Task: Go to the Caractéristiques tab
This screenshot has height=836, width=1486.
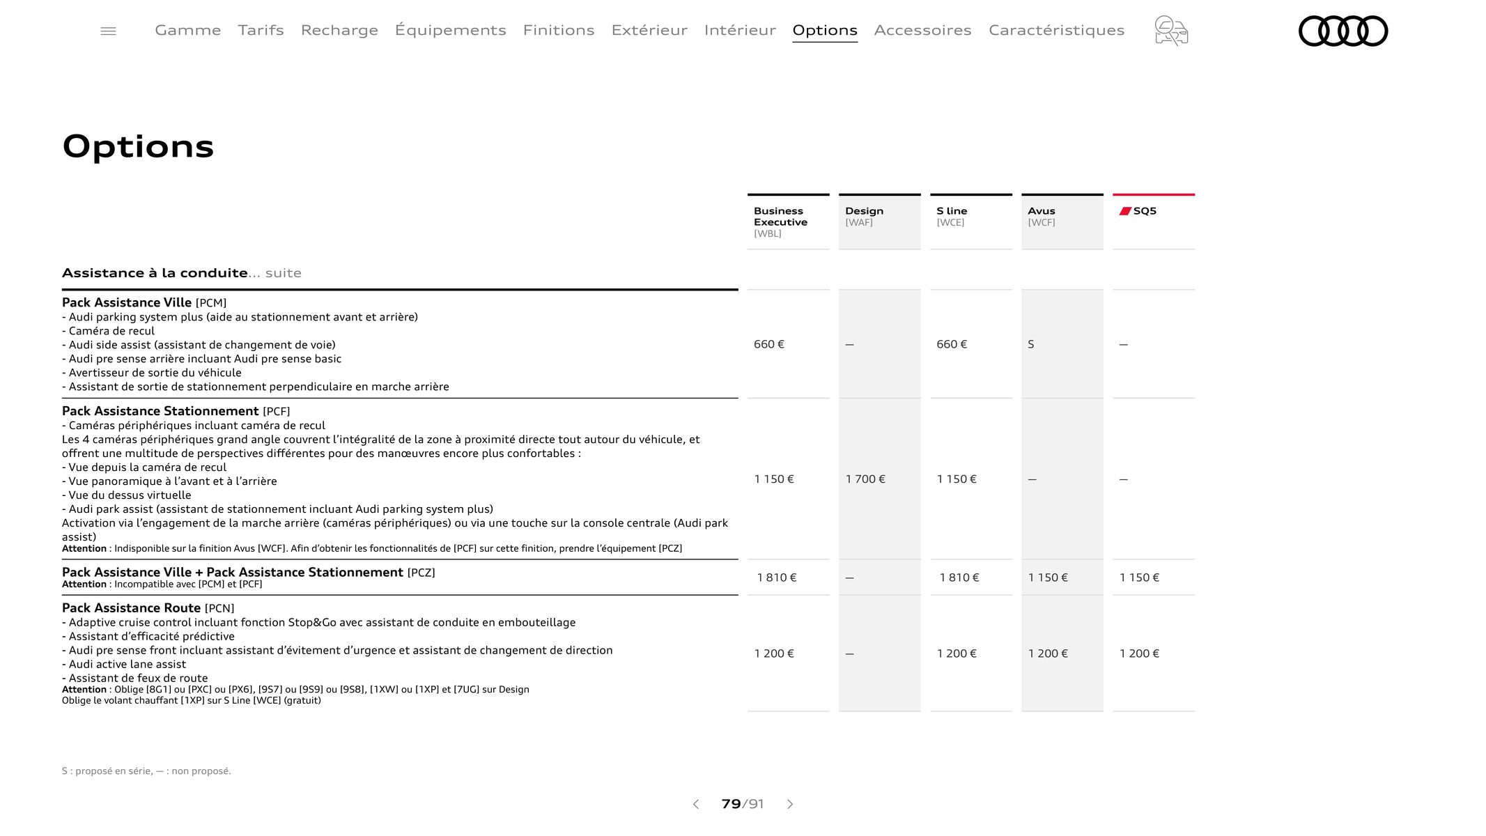Action: click(x=1056, y=30)
